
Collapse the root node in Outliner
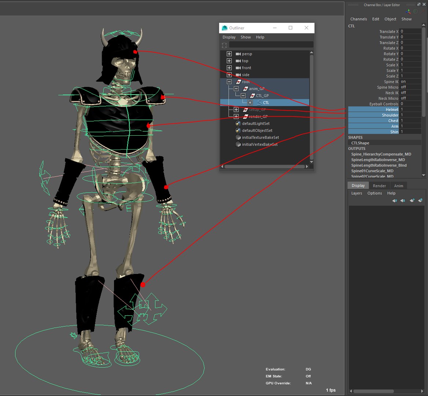click(x=229, y=82)
